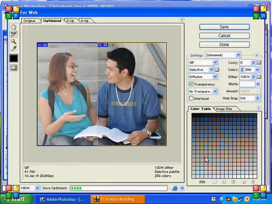Click the Dither 100% value field

(x=245, y=77)
